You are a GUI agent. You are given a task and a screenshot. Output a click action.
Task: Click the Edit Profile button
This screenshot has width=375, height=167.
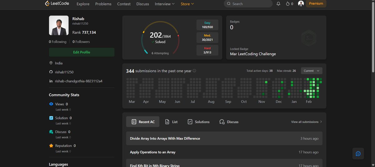(82, 52)
